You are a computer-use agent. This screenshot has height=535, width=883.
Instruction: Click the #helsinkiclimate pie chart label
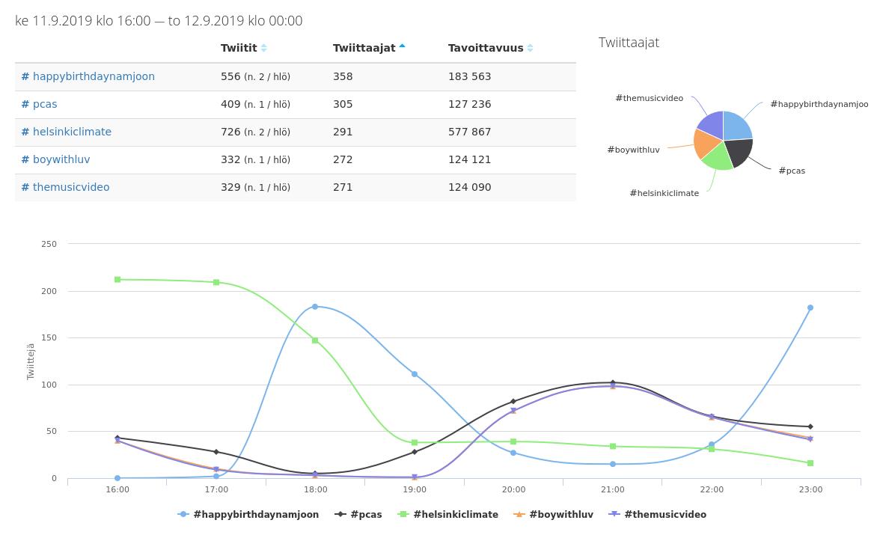pos(664,193)
